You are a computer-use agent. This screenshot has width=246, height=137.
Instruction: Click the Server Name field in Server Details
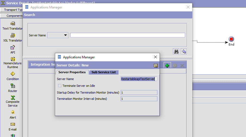[139, 79]
